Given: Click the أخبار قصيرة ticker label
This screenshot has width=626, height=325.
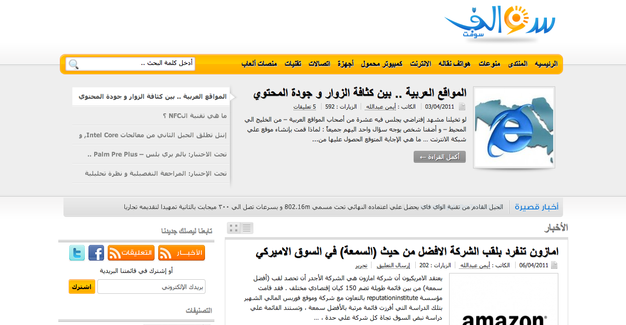Looking at the screenshot, I should coord(536,207).
